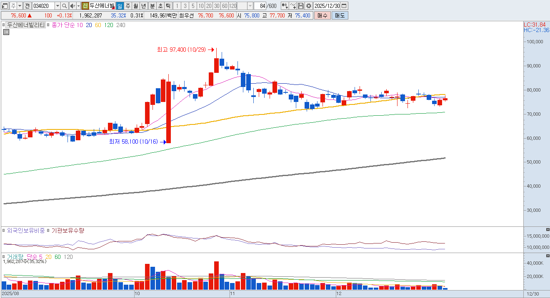The height and width of the screenshot is (298, 550).
Task: Click the add line indicator icon
Action: coord(293,6)
